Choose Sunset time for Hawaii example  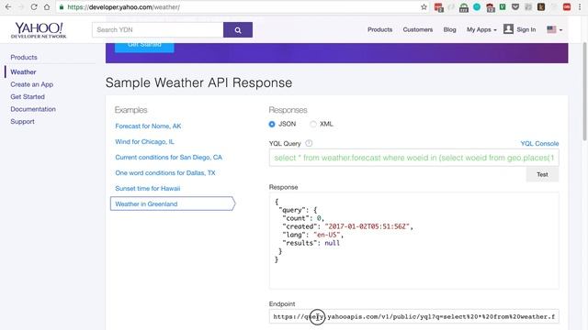click(148, 189)
